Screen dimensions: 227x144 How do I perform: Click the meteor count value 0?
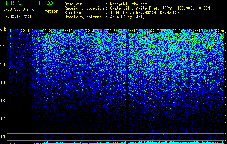click(x=51, y=17)
